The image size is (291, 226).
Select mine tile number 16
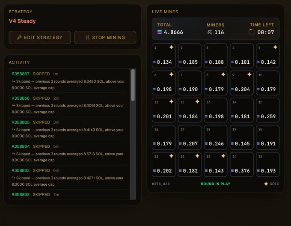tap(163, 137)
